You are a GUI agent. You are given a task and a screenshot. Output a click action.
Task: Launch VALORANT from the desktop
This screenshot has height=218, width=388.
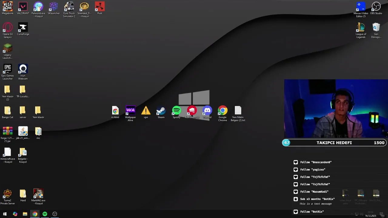[x=23, y=8]
